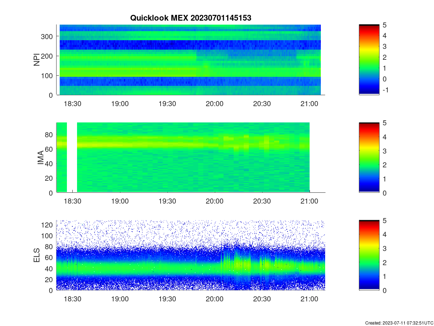Click the 20:30 time tick under ELS panel
The width and height of the screenshot is (434, 326).
(262, 299)
